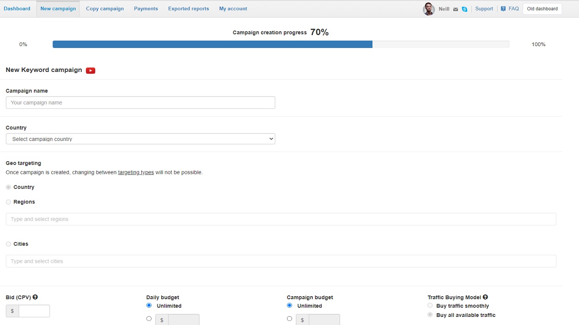Click the email envelope icon next to Neill
579x325 pixels.
(x=455, y=9)
